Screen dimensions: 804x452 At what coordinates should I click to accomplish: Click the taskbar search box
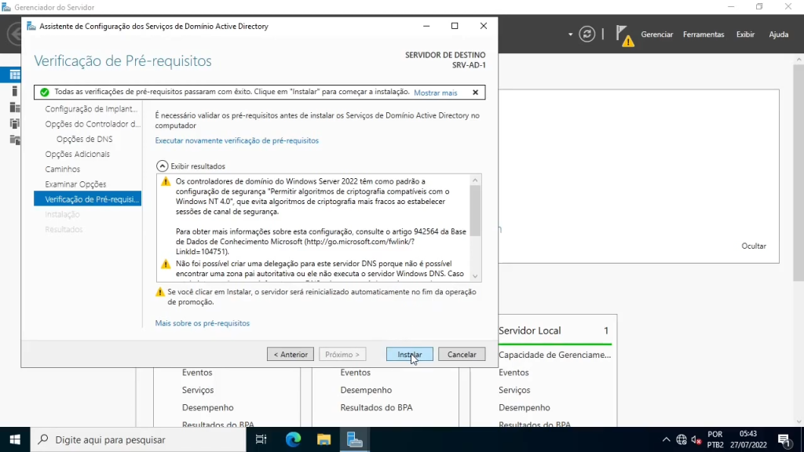pos(138,439)
